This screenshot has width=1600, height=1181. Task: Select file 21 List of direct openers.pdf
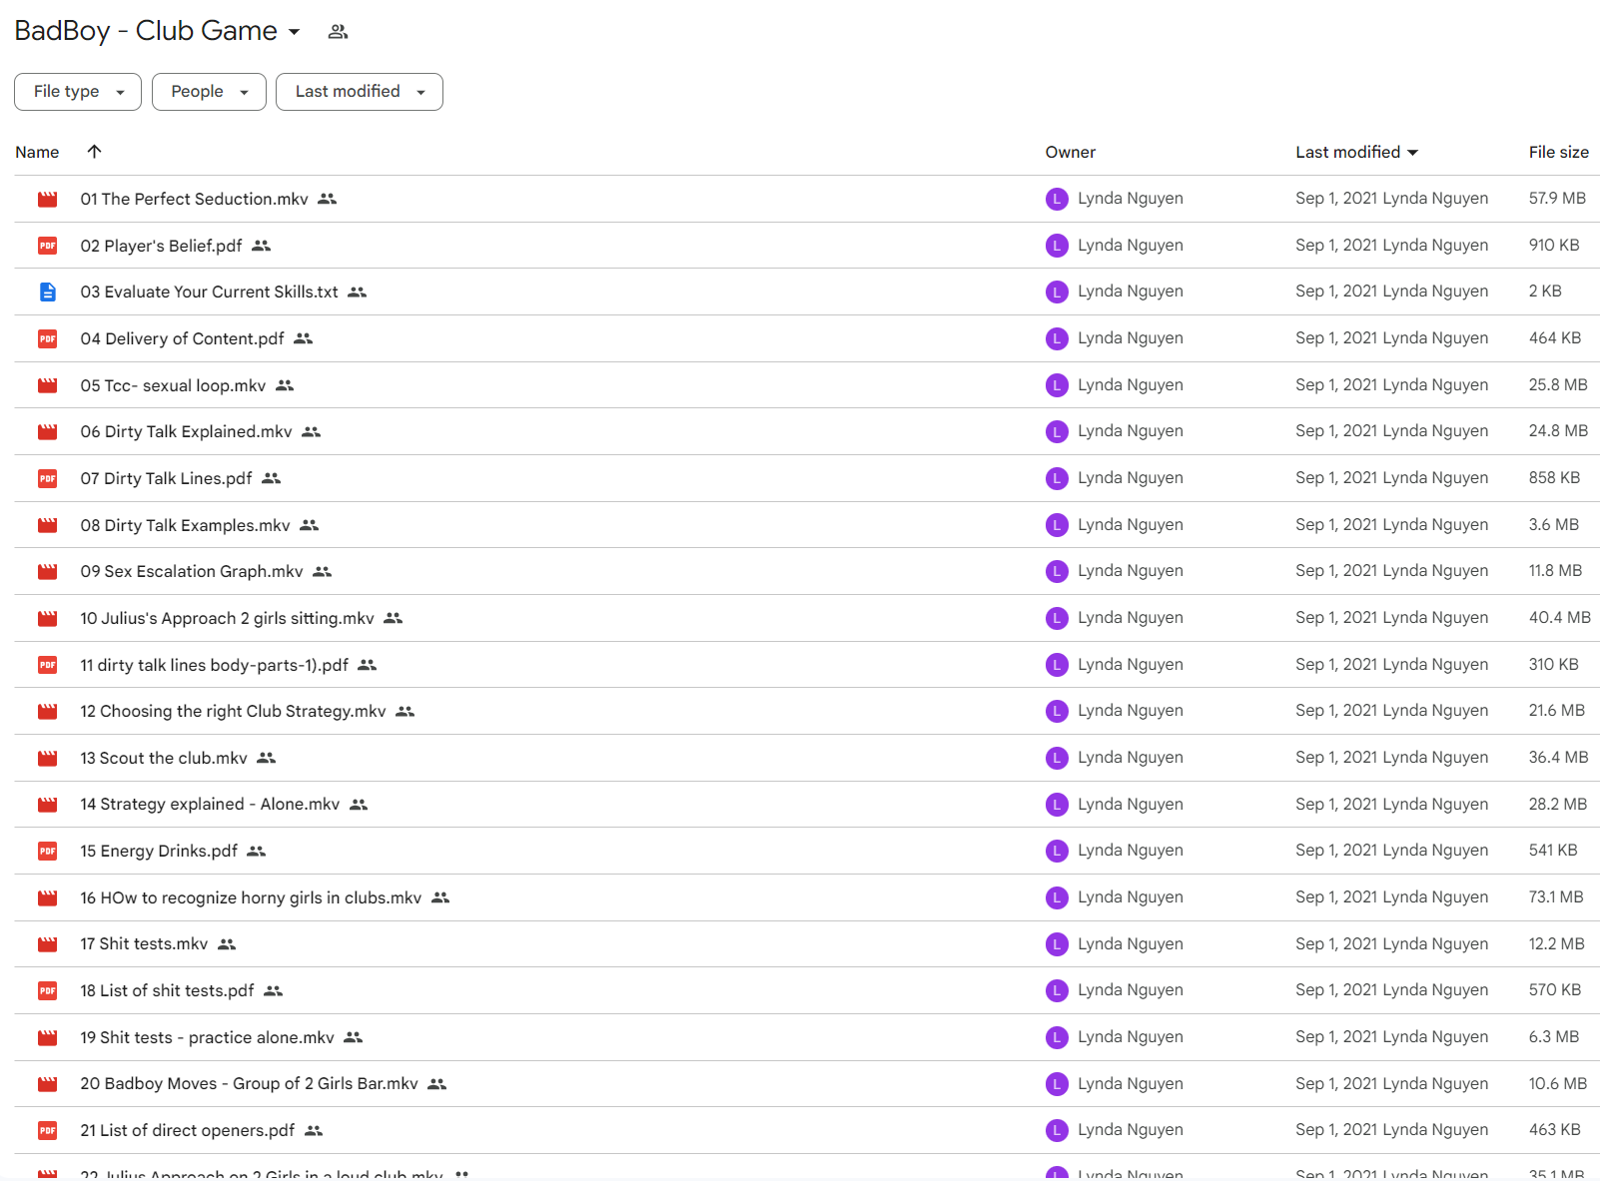(187, 1130)
